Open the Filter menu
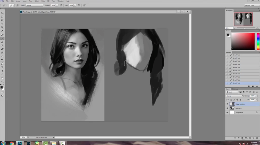This screenshot has width=260, height=145. point(43,1)
